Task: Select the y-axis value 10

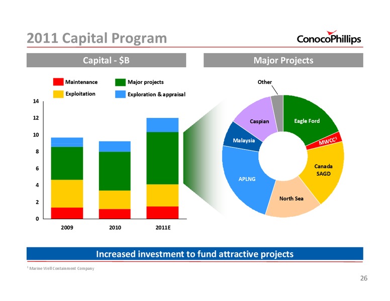Action: click(36, 135)
